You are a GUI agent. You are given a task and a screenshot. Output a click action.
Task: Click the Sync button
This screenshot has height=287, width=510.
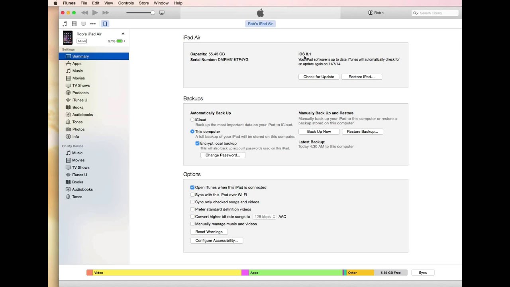pyautogui.click(x=423, y=273)
